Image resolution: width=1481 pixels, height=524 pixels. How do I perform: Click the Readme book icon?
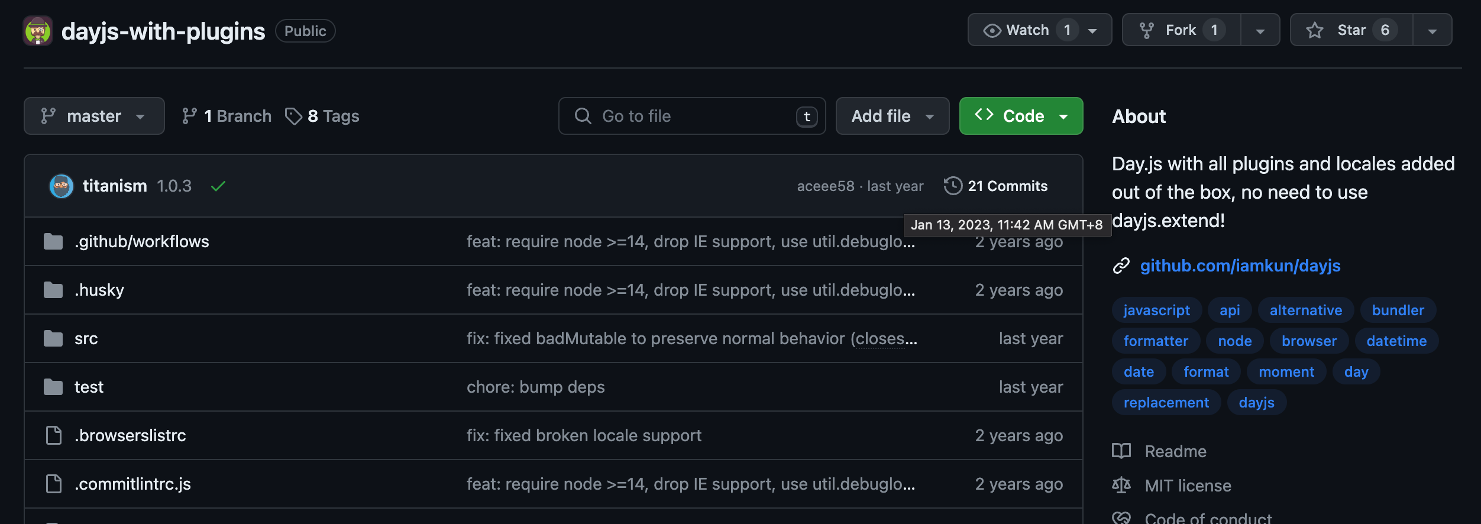point(1121,451)
